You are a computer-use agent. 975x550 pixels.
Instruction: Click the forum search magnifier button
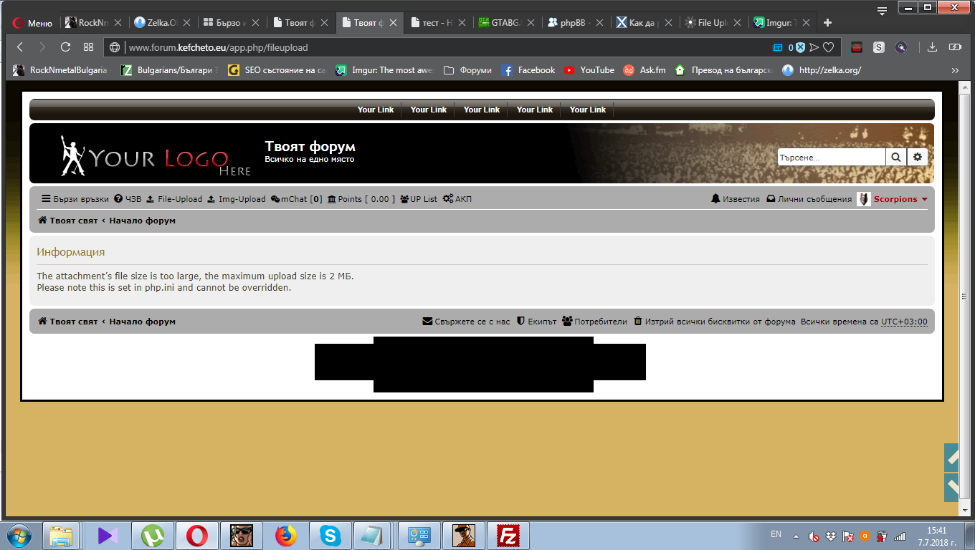click(896, 157)
